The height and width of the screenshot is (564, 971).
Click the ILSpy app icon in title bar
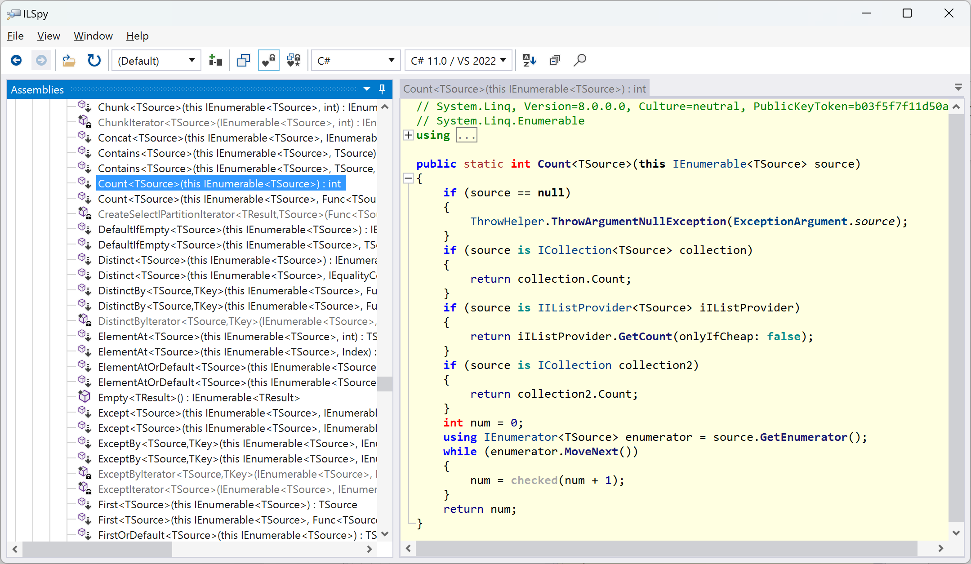(x=13, y=14)
